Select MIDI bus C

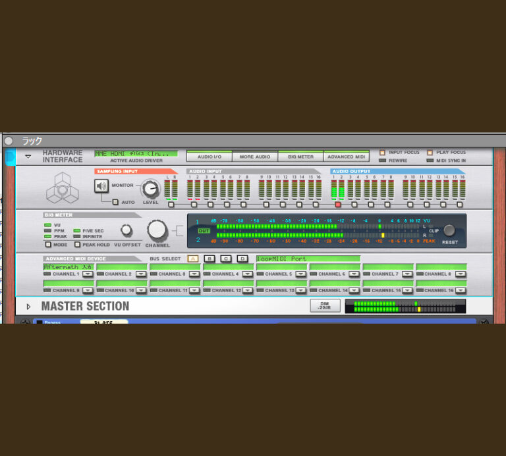226,259
